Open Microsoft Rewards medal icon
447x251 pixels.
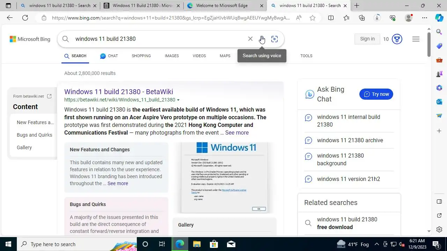[x=397, y=39]
